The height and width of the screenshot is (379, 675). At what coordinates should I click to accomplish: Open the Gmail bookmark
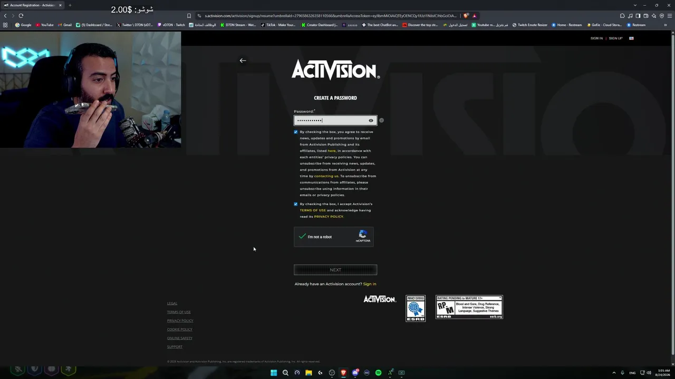[x=65, y=25]
